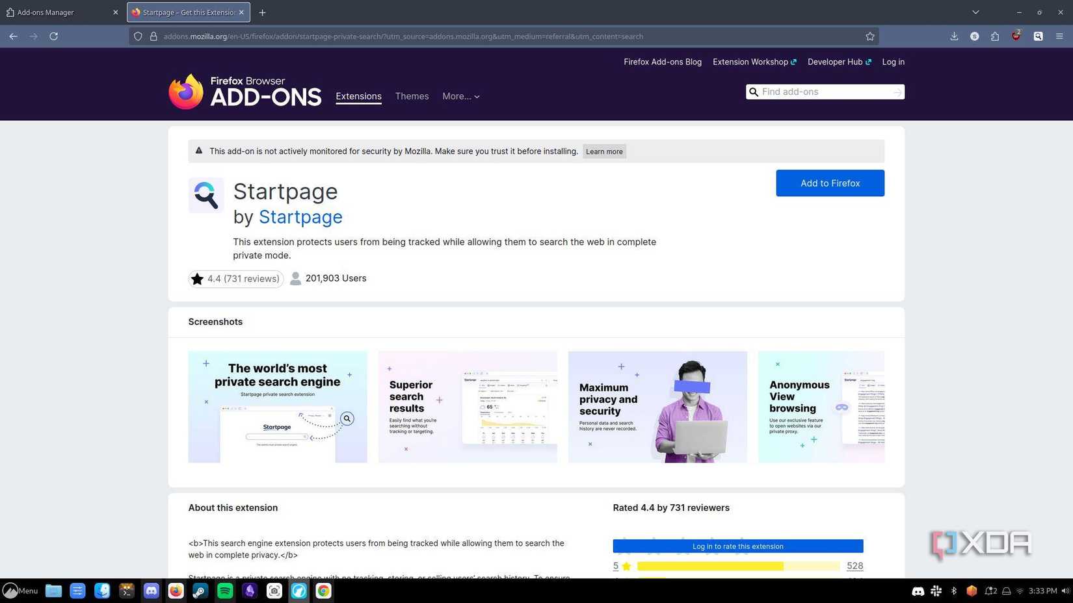The width and height of the screenshot is (1073, 603).
Task: Click Log in to rate this extension
Action: (737, 546)
